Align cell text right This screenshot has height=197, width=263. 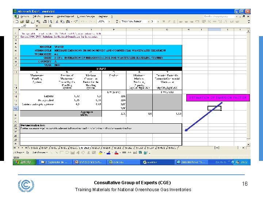pyautogui.click(x=191, y=22)
